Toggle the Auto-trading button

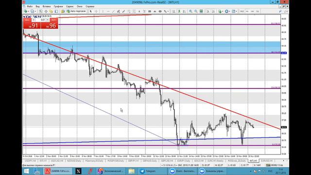(76, 11)
